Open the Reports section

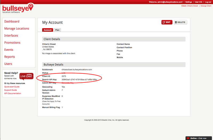point(10,57)
